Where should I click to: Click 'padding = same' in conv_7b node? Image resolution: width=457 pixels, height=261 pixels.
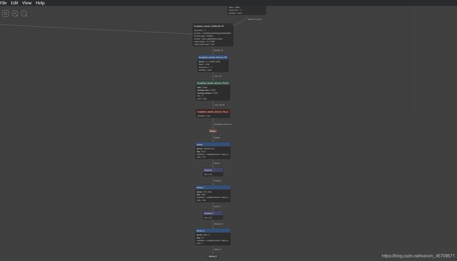click(205, 70)
